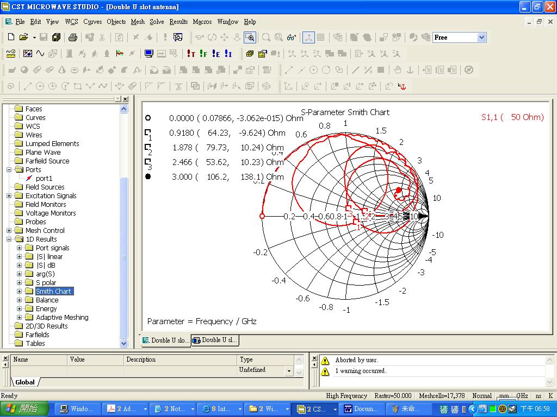Screen dimensions: 557x417
Task: Expand the Mesh Control node
Action: pos(9,230)
